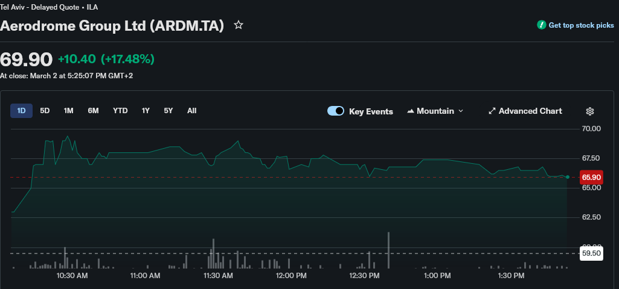Click the 12:30 PM axis label

pos(364,276)
